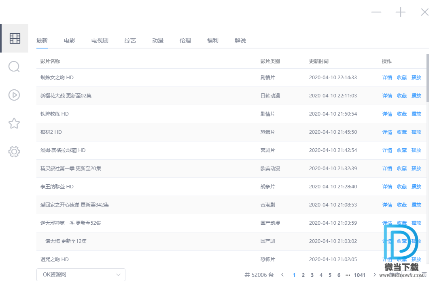
Task: Click 收藏 for 铁牌教练 HD
Action: (x=402, y=114)
